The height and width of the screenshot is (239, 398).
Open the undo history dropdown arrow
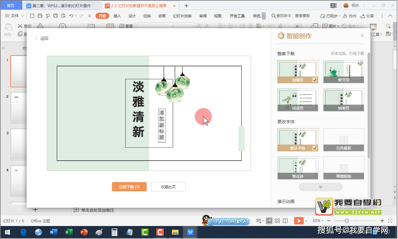click(x=76, y=16)
